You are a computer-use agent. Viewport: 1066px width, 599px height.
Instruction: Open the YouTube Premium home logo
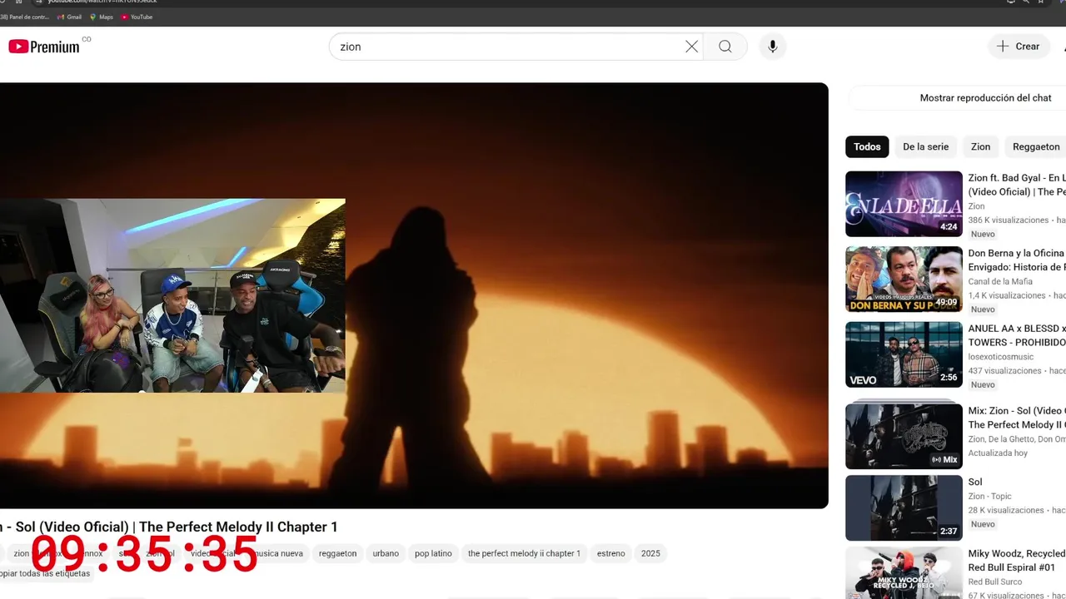(45, 47)
